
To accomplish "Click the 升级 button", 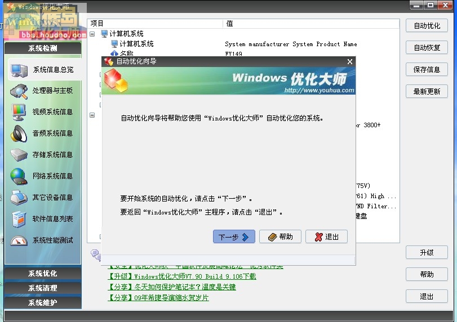I will 427,252.
